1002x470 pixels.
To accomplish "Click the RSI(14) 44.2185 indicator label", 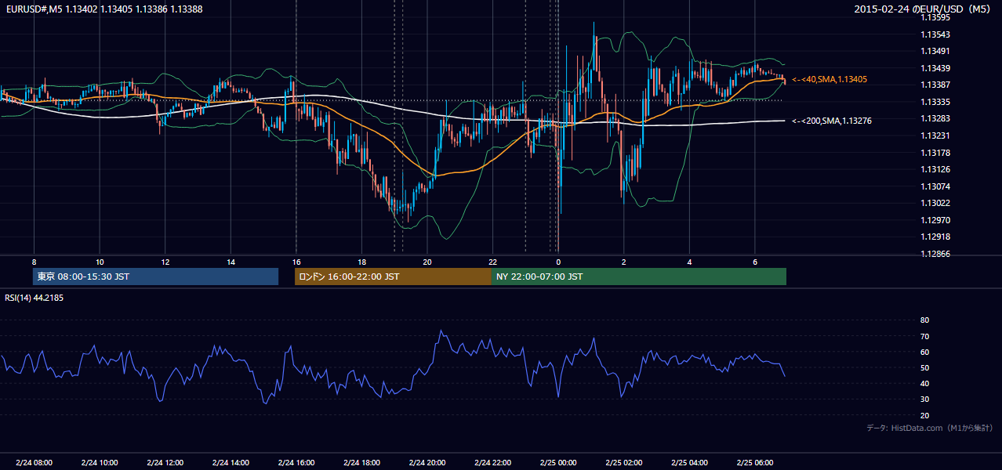I will (34, 298).
